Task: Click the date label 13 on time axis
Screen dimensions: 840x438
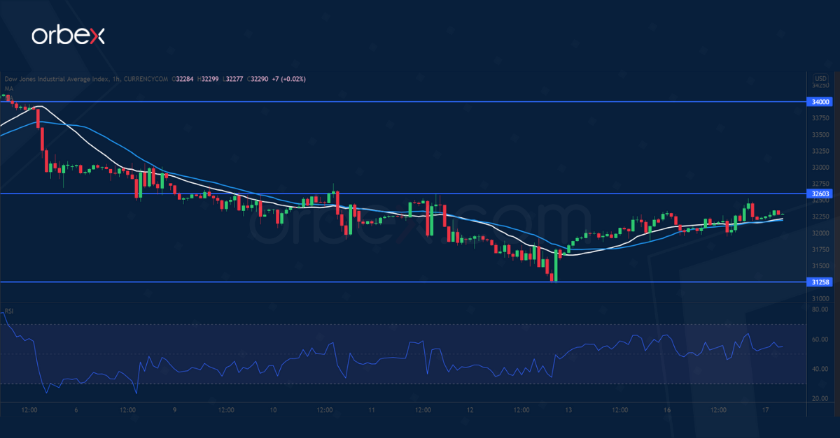Action: click(569, 409)
